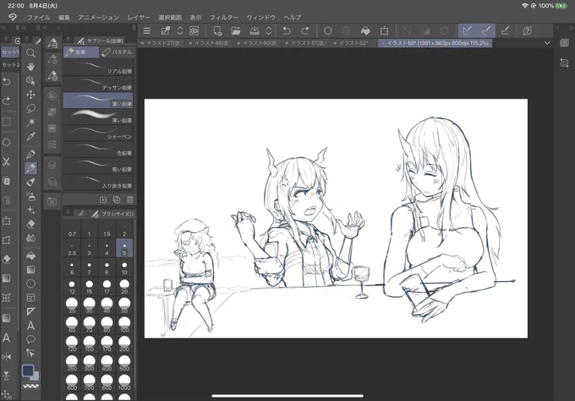Choose the 薄い鉛筆 brush
575x401 pixels.
[98, 117]
